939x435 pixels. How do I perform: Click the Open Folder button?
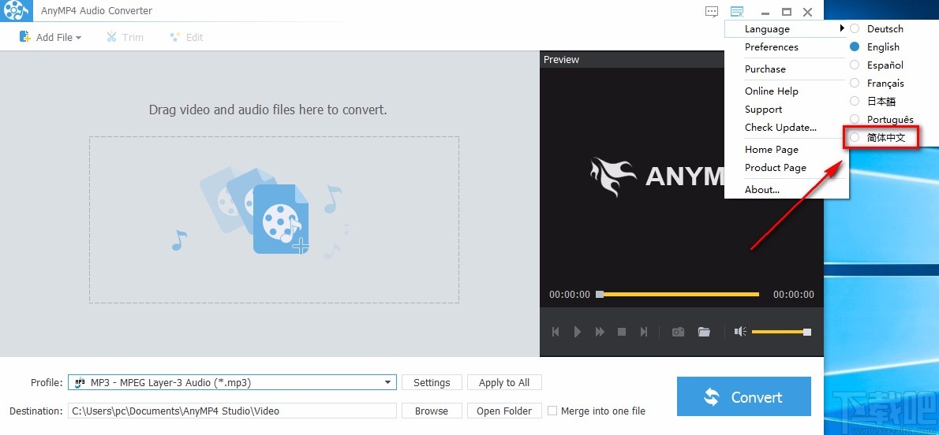tap(504, 411)
